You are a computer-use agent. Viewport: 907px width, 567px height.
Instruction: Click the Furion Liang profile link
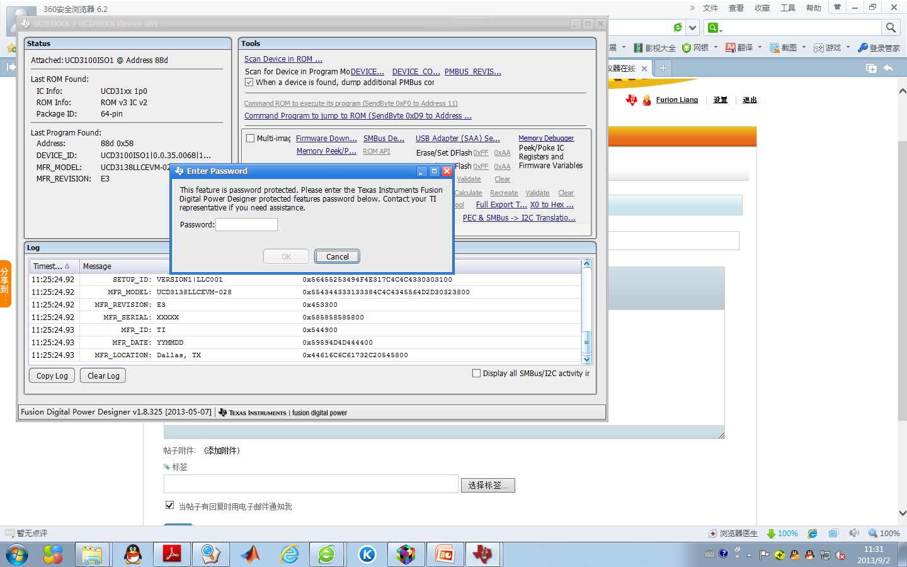[677, 100]
